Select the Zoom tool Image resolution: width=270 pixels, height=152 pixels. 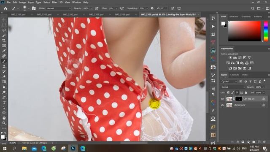coord(4,123)
